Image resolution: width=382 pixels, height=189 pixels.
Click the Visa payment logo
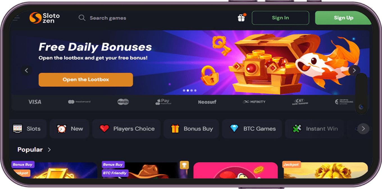click(35, 102)
